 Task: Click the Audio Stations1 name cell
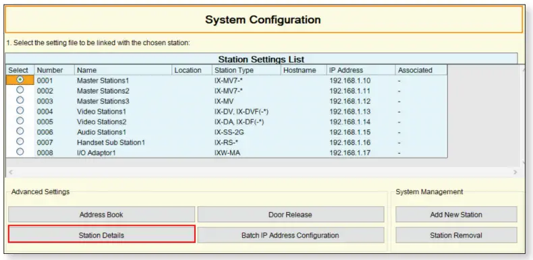tap(101, 132)
